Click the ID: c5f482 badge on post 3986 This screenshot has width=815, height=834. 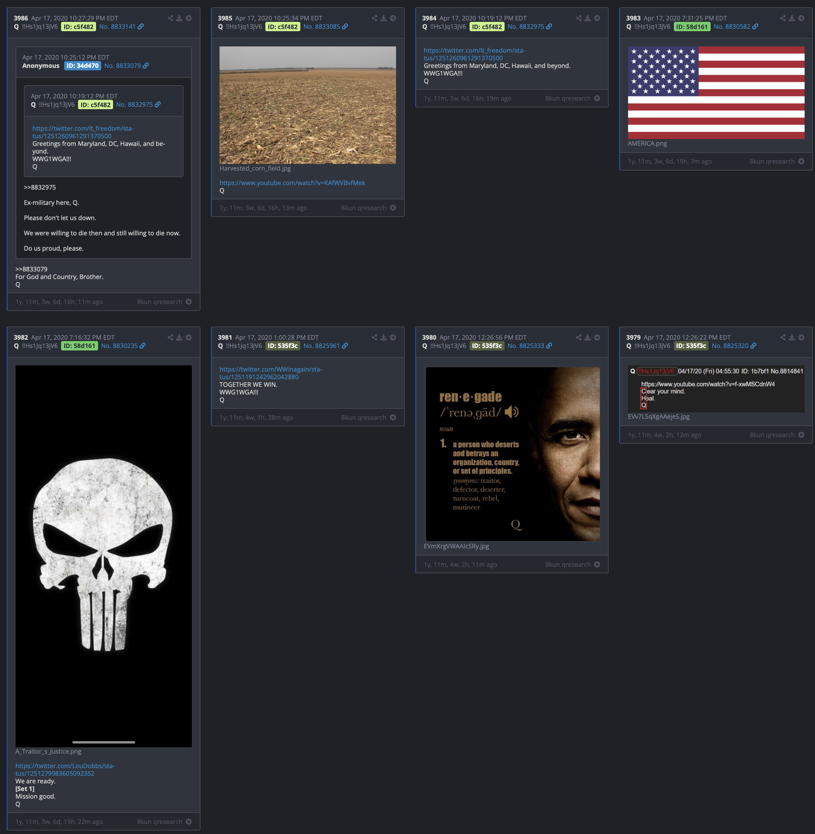(x=79, y=27)
